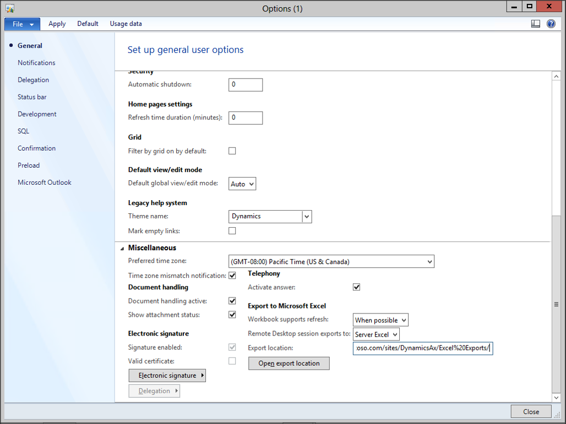This screenshot has width=566, height=424.
Task: Click the Options window application icon
Action: (x=9, y=8)
